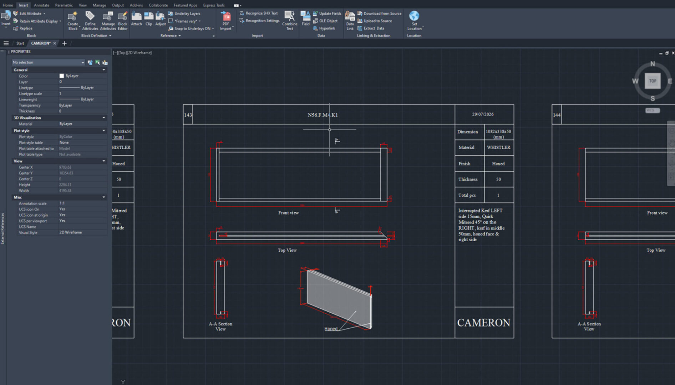Click the Replace block tool
Screen dimensions: 675x385
(23, 29)
